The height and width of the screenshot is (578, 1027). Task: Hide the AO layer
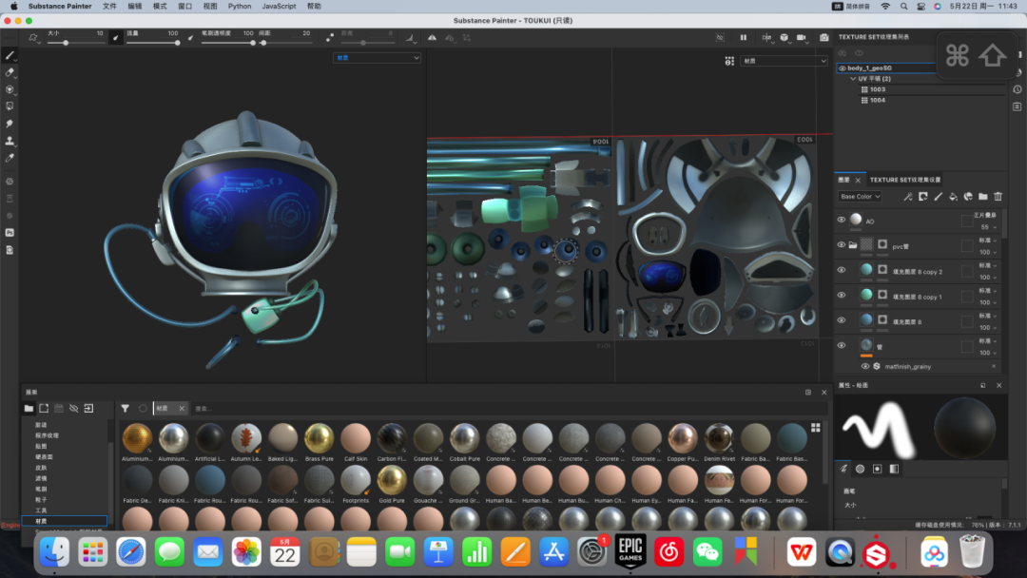[x=841, y=221]
